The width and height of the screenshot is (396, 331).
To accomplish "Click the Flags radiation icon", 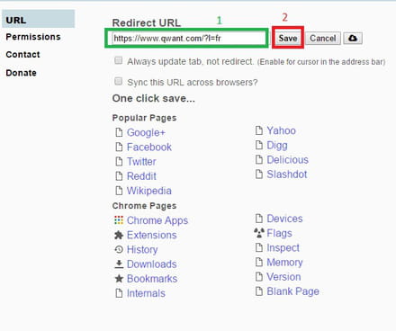I will click(259, 233).
